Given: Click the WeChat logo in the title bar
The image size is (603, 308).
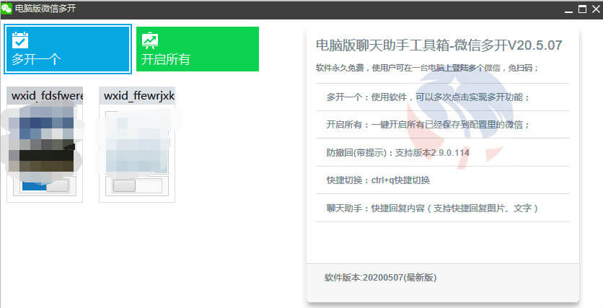Looking at the screenshot, I should click(x=6, y=9).
